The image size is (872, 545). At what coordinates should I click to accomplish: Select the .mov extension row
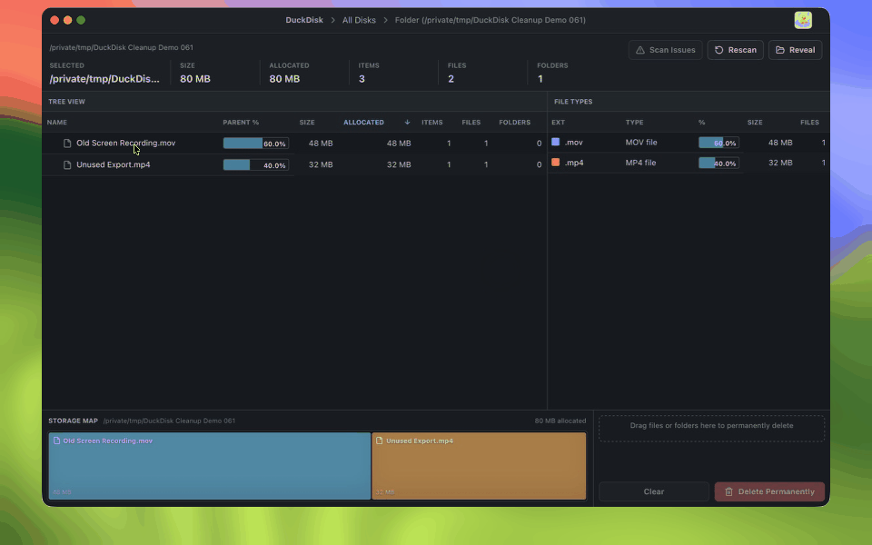(x=689, y=143)
